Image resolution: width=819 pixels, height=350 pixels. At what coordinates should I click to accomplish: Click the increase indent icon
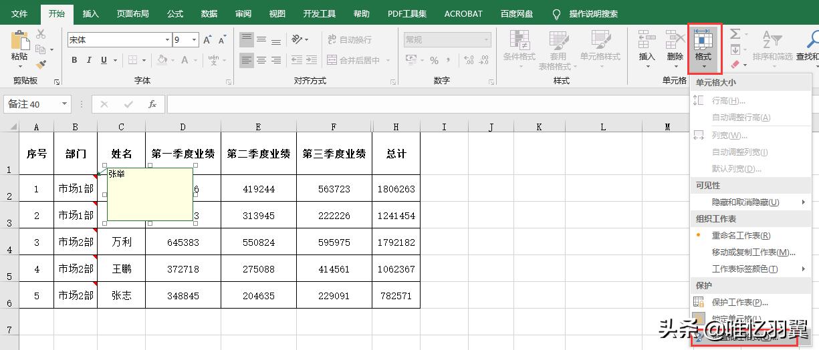[x=310, y=60]
